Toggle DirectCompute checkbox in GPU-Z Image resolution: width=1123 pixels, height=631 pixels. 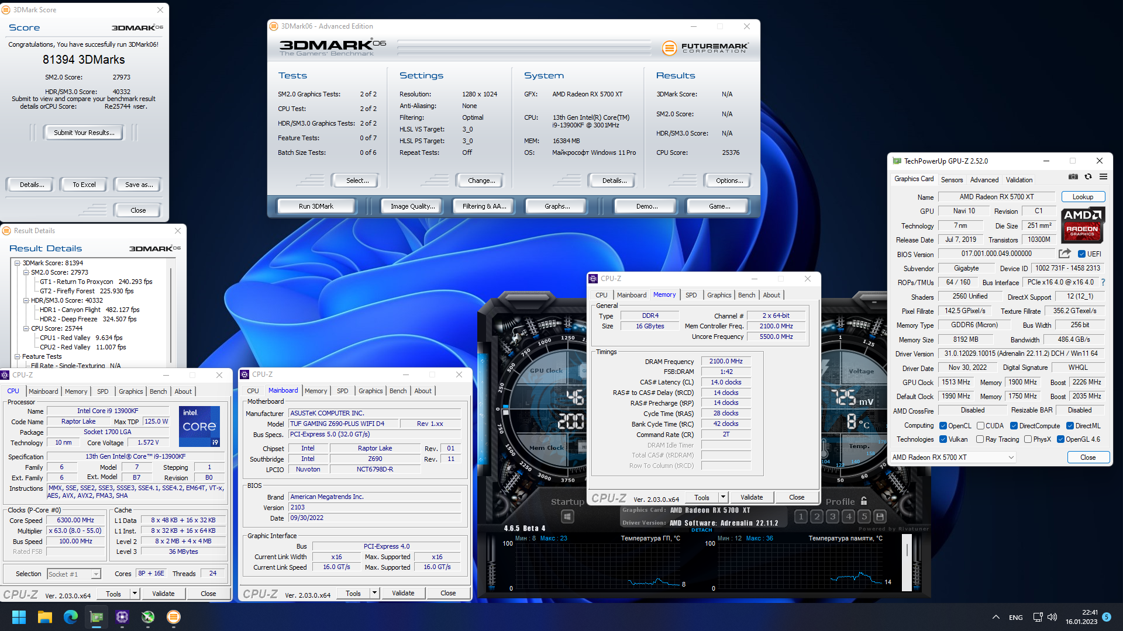tap(1014, 426)
